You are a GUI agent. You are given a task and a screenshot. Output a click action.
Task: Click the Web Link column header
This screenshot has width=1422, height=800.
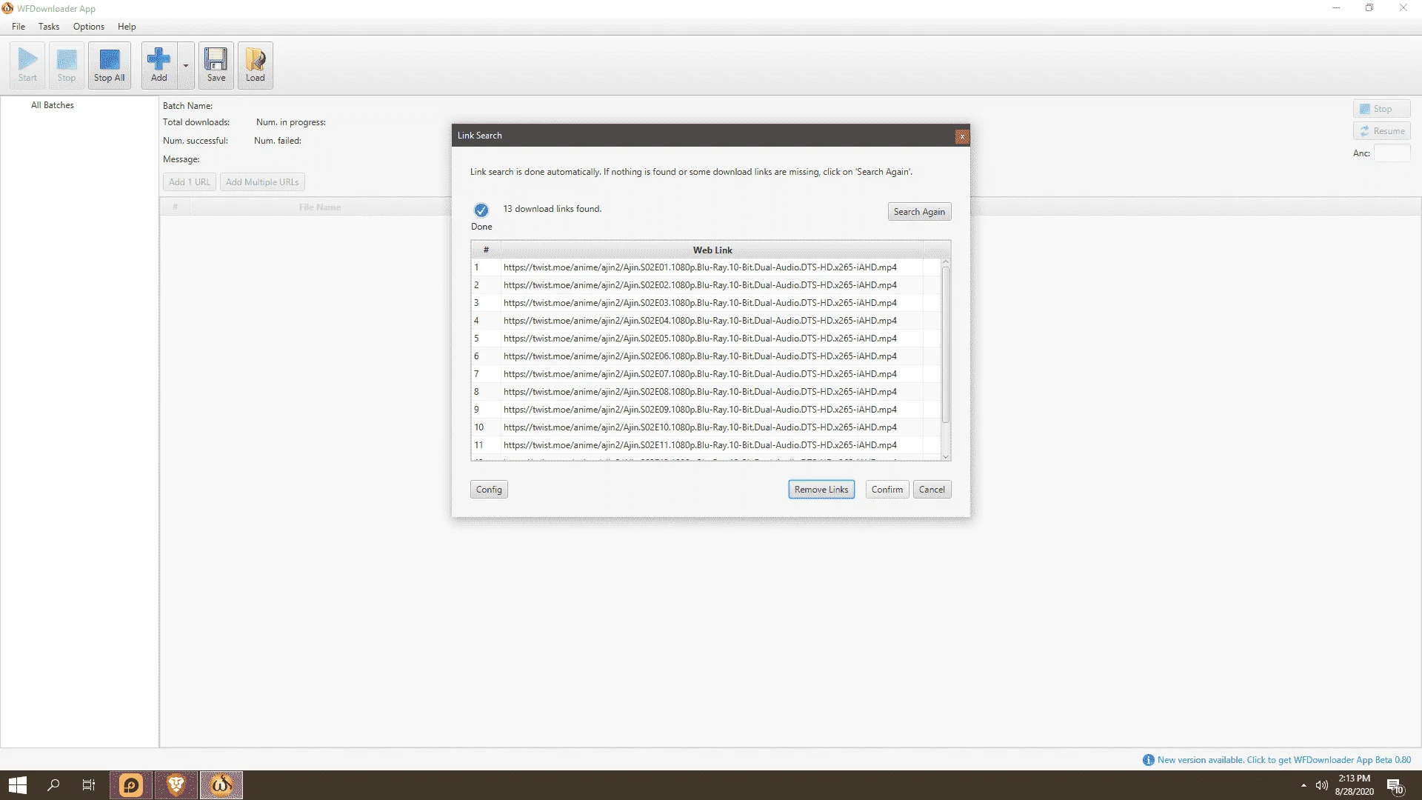712,250
